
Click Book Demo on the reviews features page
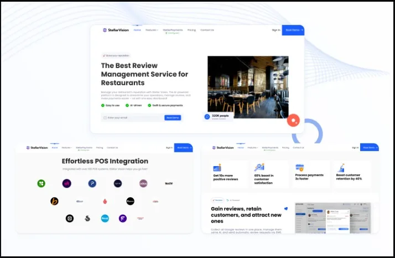pyautogui.click(x=370, y=147)
